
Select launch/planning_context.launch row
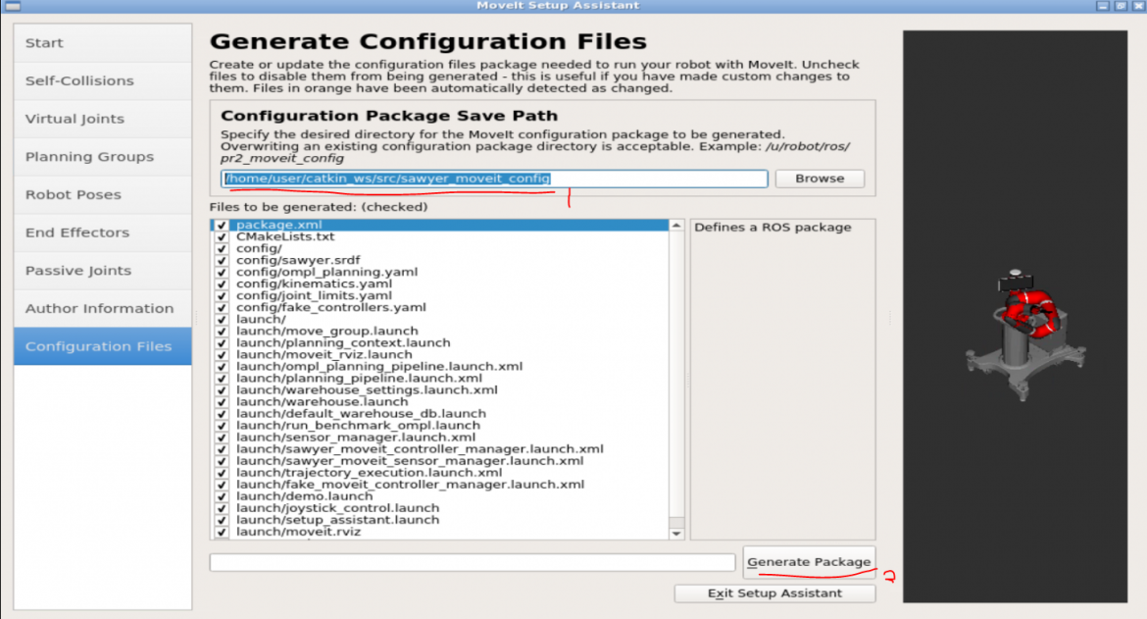click(439, 342)
